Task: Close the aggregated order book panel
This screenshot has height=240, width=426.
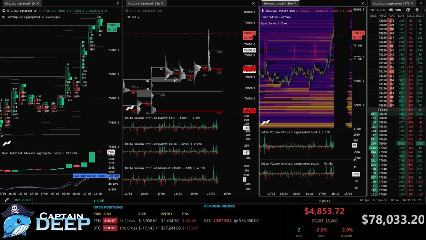Action: [x=421, y=3]
